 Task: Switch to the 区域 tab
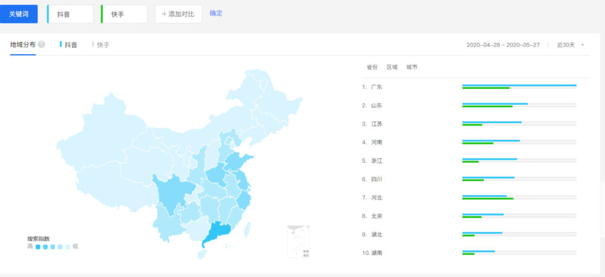[392, 67]
